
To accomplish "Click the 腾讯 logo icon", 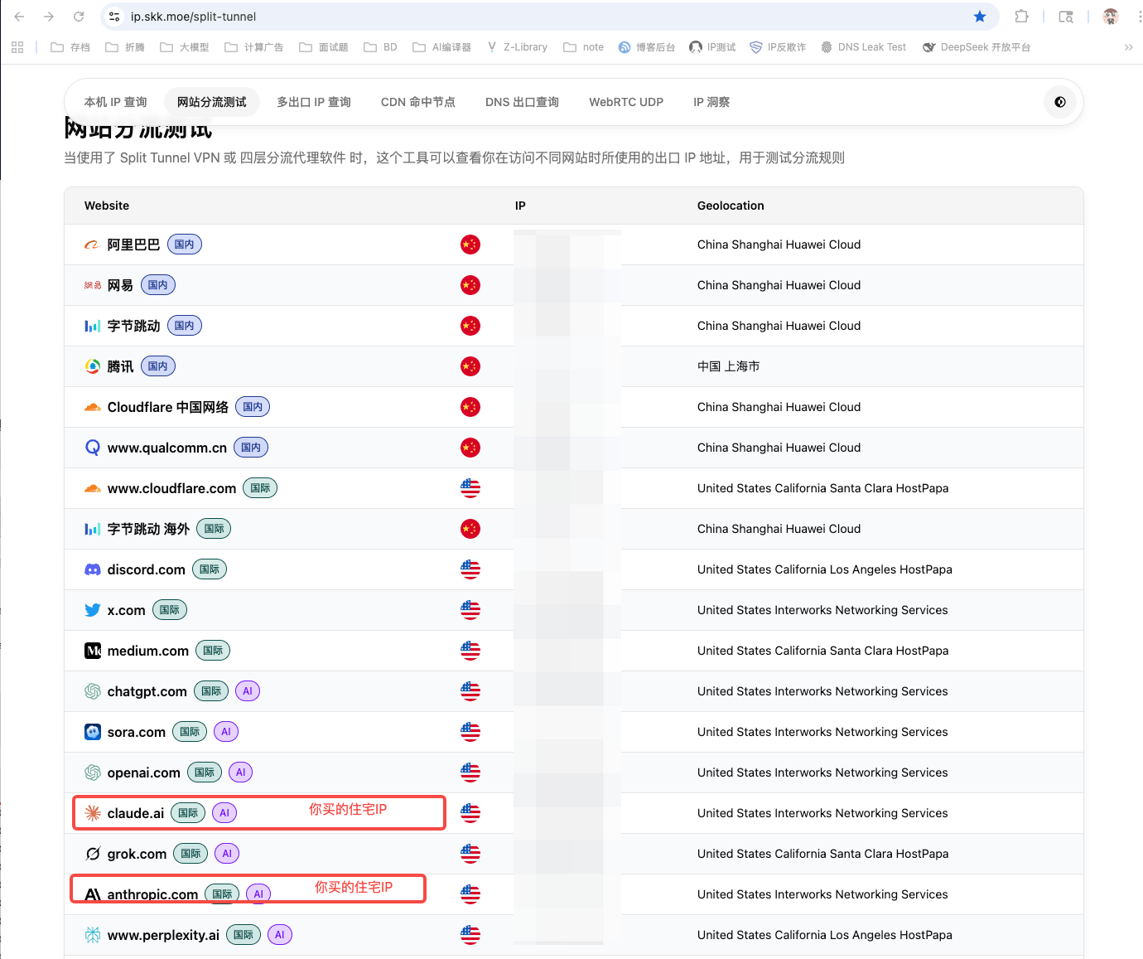I will [x=93, y=366].
